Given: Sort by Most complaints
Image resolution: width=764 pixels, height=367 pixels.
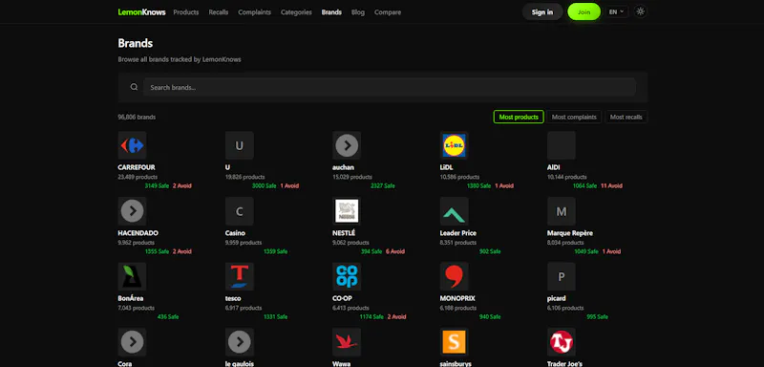Looking at the screenshot, I should 574,117.
